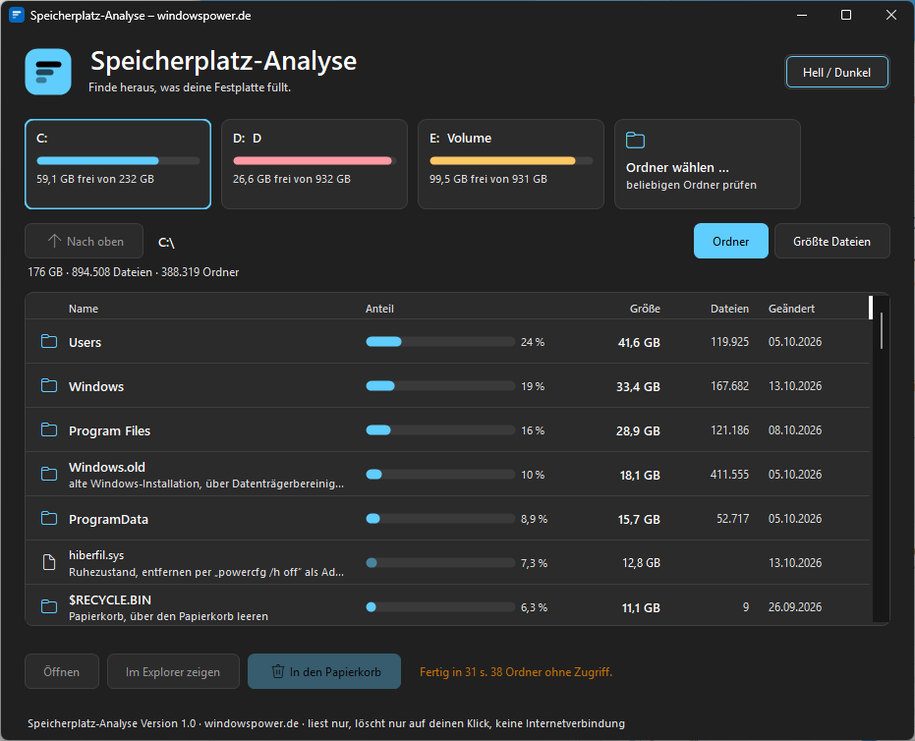Click the hiberfil.sys 7,3 % share bar
Image resolution: width=915 pixels, height=741 pixels.
440,562
